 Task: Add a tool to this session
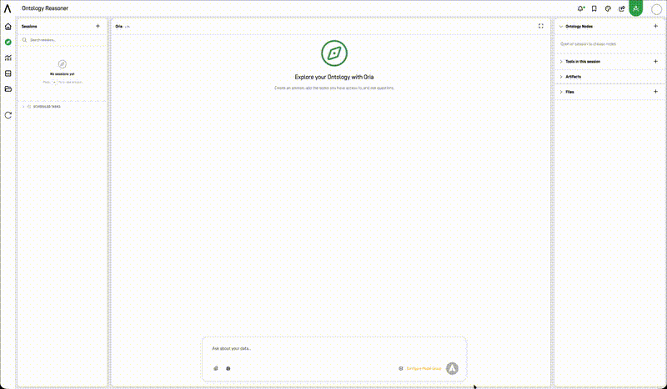tap(655, 61)
